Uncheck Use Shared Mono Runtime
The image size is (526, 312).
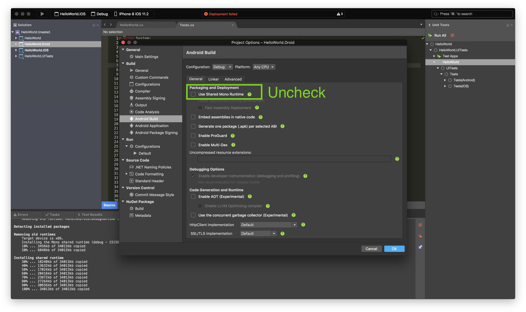click(x=193, y=94)
